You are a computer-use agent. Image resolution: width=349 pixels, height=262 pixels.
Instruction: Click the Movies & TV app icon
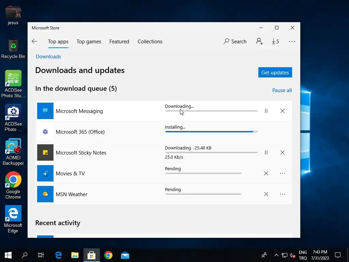pos(45,173)
